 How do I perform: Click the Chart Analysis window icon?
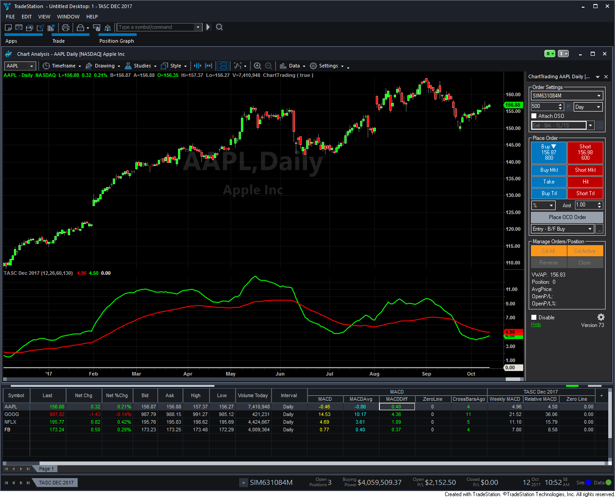(x=9, y=54)
